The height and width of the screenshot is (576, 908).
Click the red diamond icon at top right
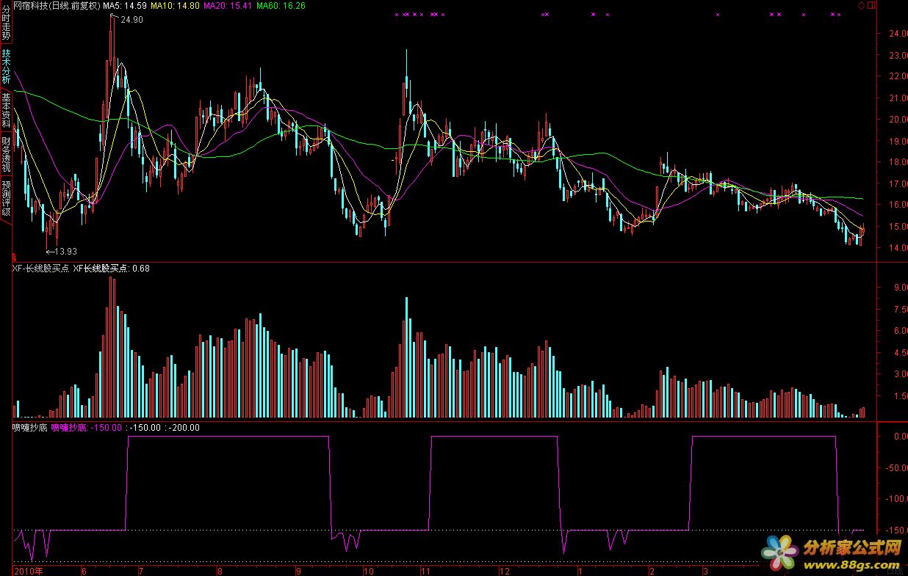(862, 4)
